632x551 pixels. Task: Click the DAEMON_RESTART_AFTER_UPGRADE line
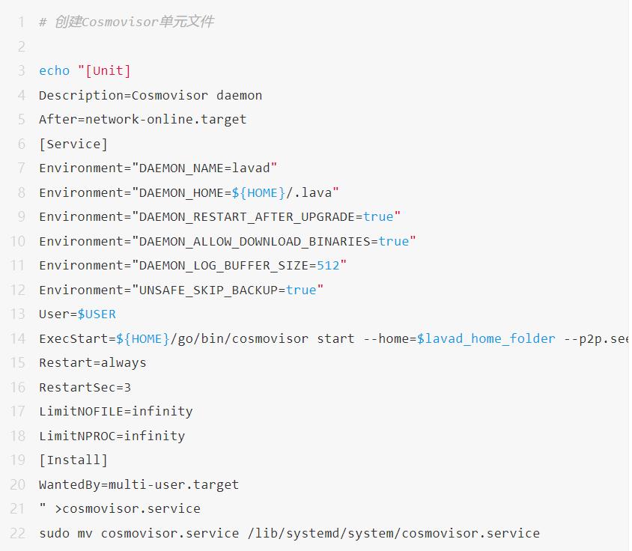click(220, 216)
